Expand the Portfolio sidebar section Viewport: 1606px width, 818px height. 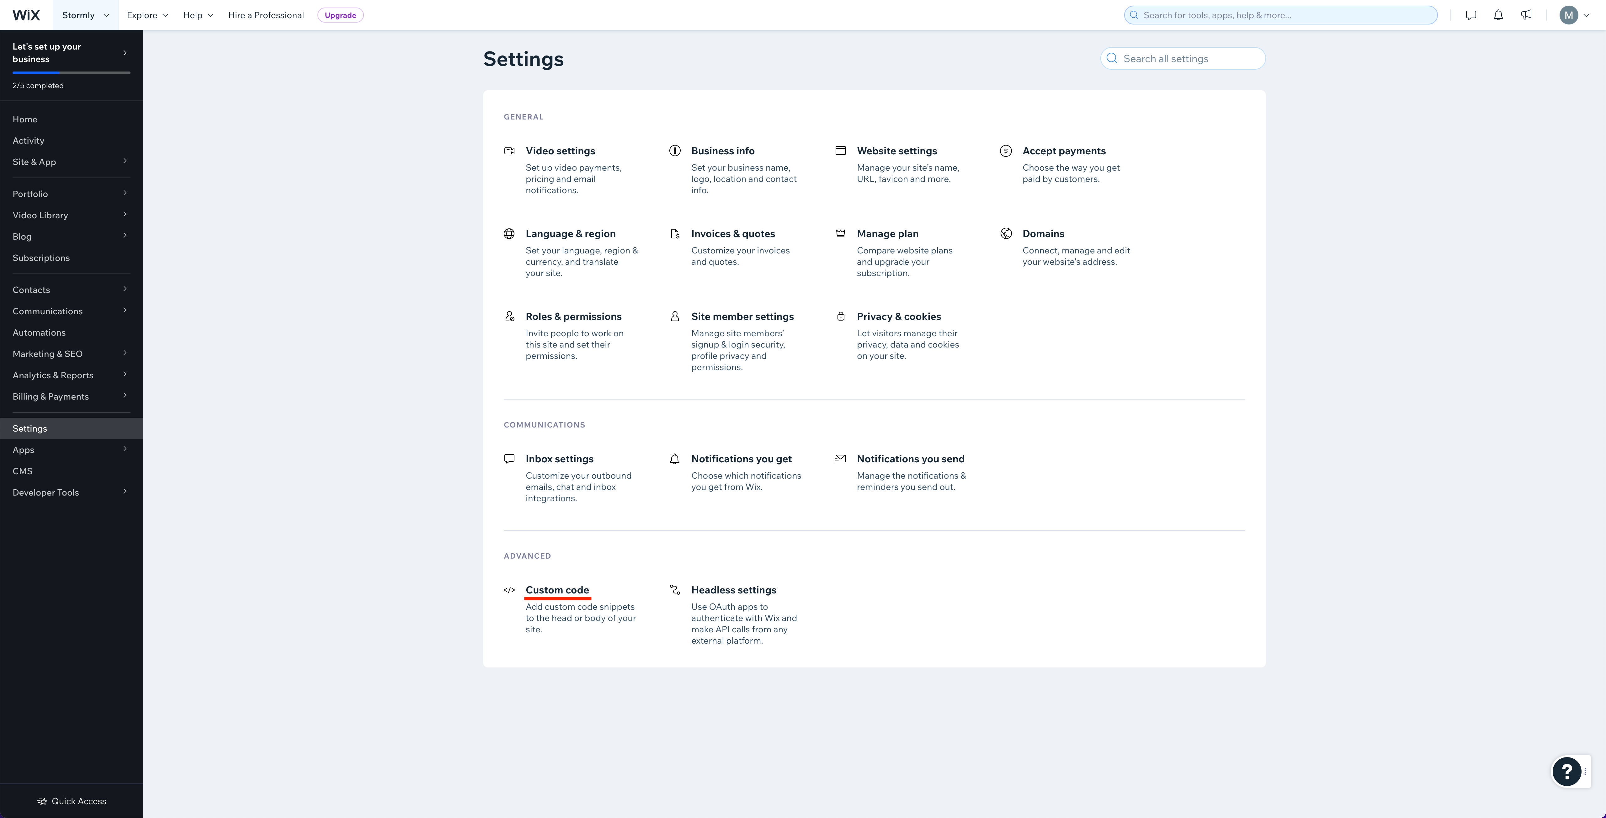point(71,194)
